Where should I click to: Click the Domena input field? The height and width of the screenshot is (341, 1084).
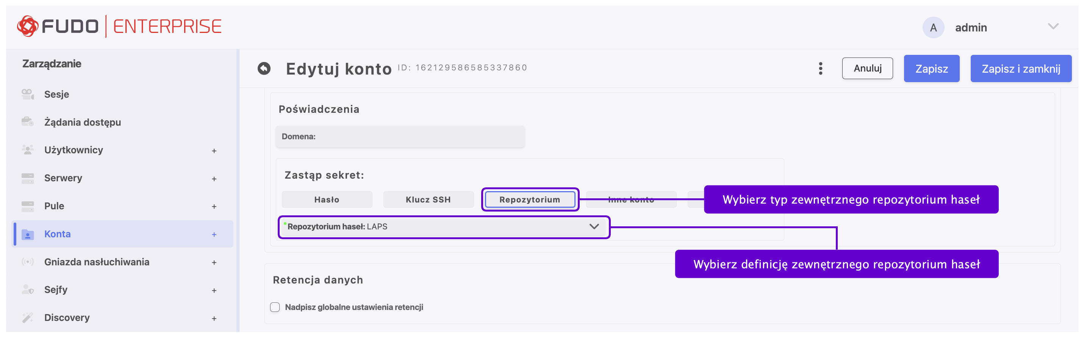coord(400,137)
